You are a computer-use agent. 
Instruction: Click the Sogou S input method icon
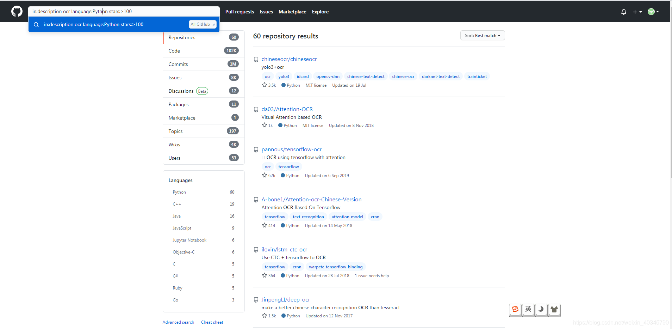[515, 310]
